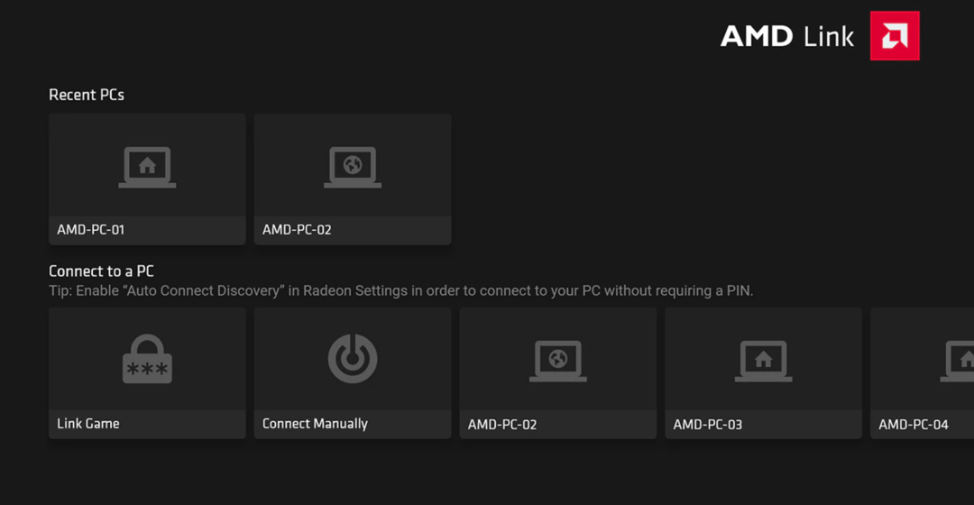974x505 pixels.
Task: Click the padlock PIN icon for Link Game
Action: point(147,360)
